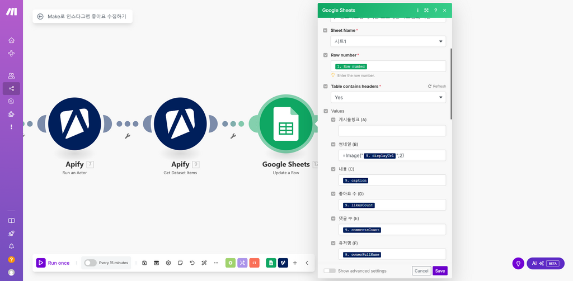
Task: Open the AI BETA assistant button
Action: pyautogui.click(x=545, y=263)
